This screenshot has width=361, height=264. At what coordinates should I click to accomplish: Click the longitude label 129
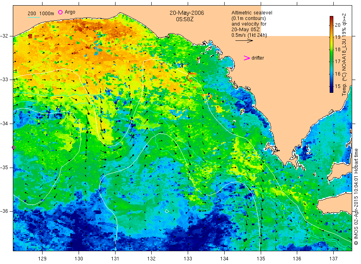[x=43, y=259]
